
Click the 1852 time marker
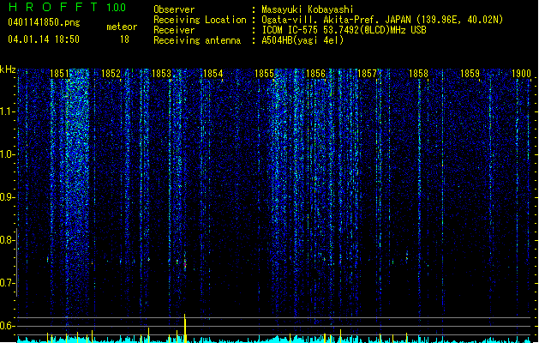111,74
